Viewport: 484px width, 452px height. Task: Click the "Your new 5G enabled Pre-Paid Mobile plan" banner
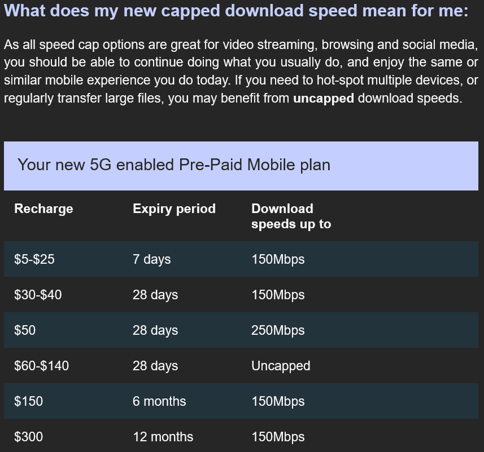click(174, 165)
